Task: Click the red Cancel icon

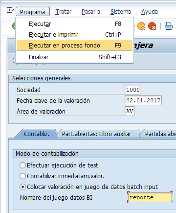Action: click(152, 26)
